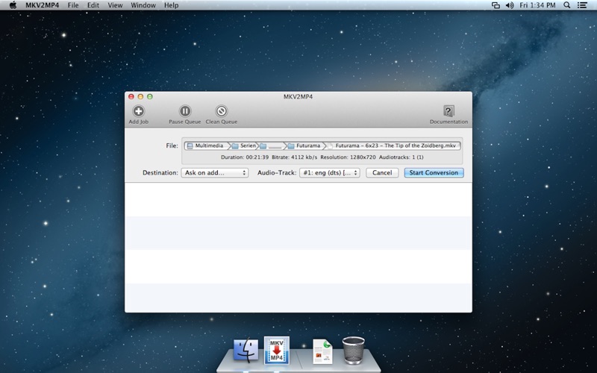Click the Add Job plus icon

pyautogui.click(x=138, y=111)
